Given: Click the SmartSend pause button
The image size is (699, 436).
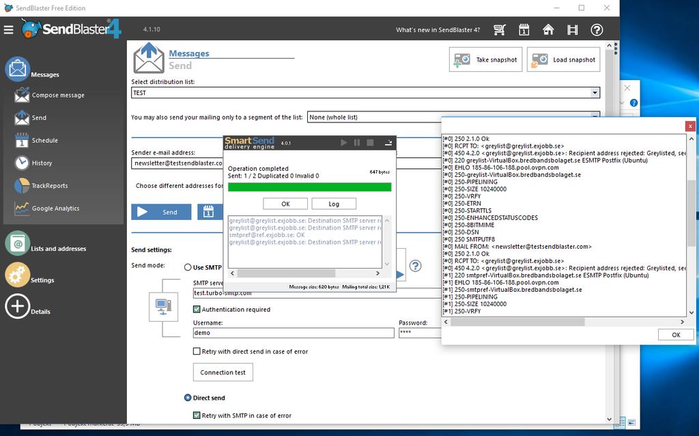Looking at the screenshot, I should click(x=356, y=142).
